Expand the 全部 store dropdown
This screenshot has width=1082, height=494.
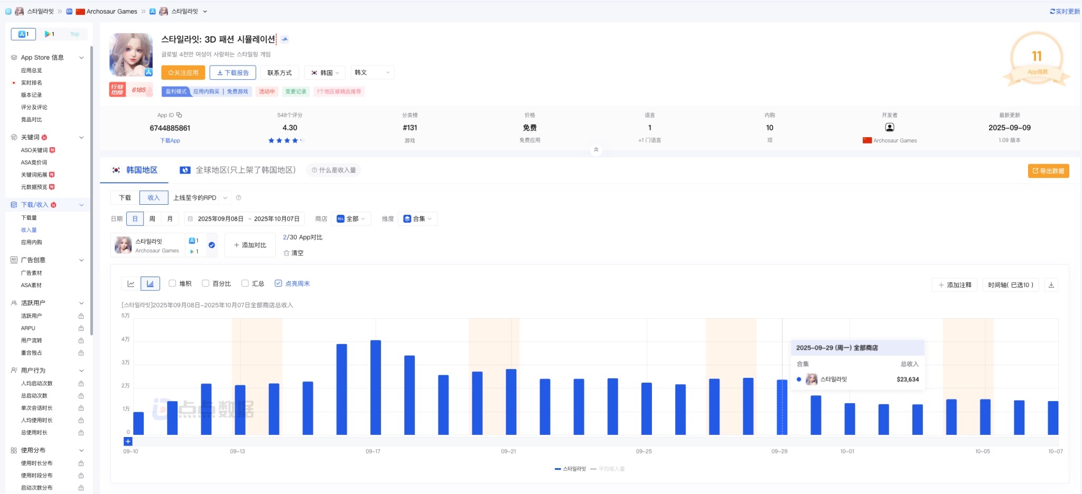coord(351,219)
